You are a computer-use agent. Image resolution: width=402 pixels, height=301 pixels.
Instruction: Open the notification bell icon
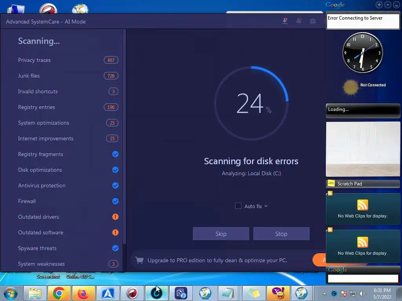tap(299, 21)
